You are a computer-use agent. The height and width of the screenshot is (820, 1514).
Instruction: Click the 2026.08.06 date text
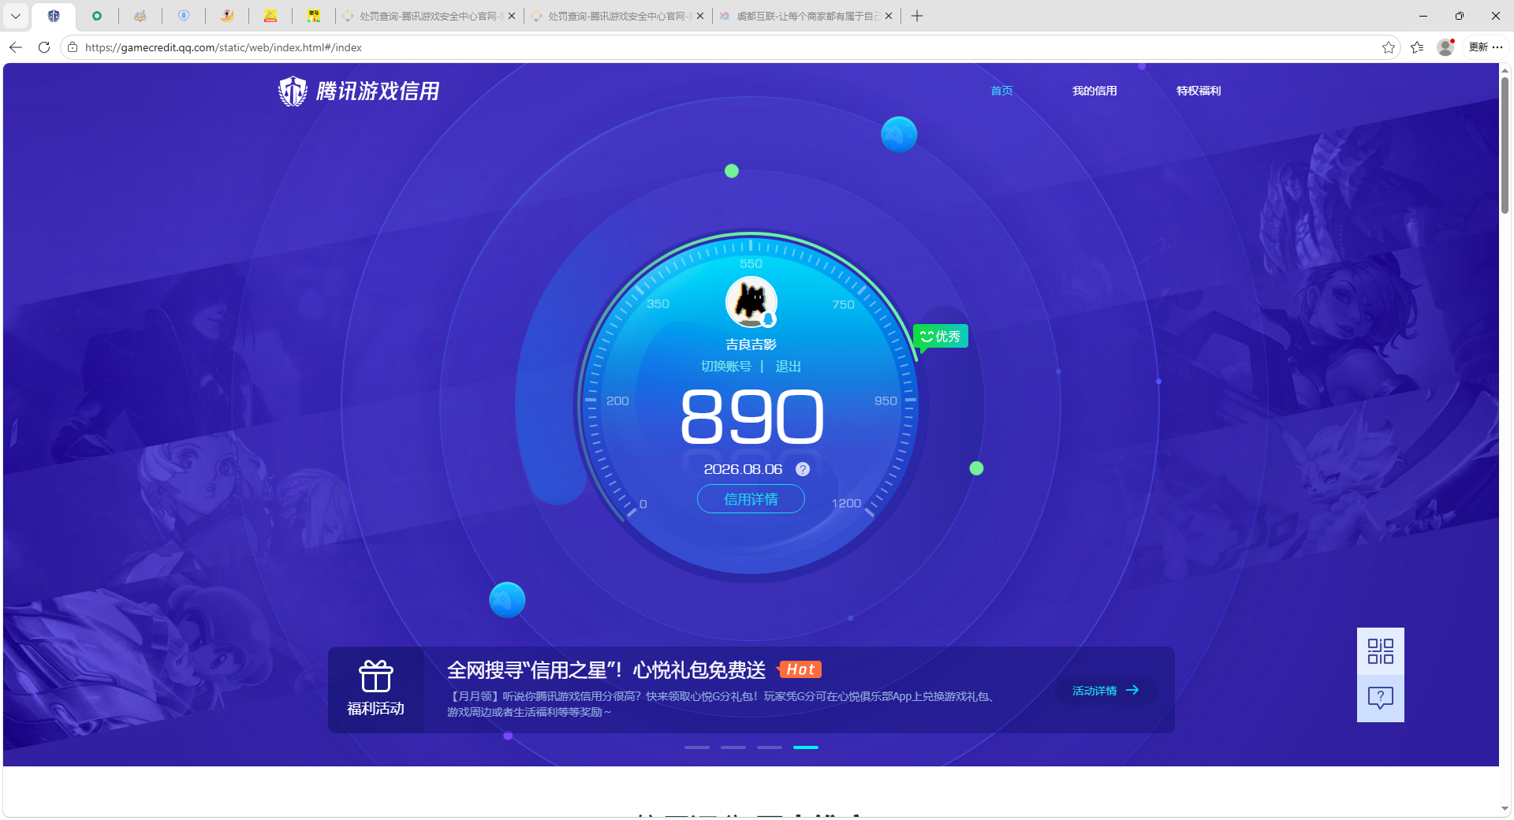coord(743,469)
